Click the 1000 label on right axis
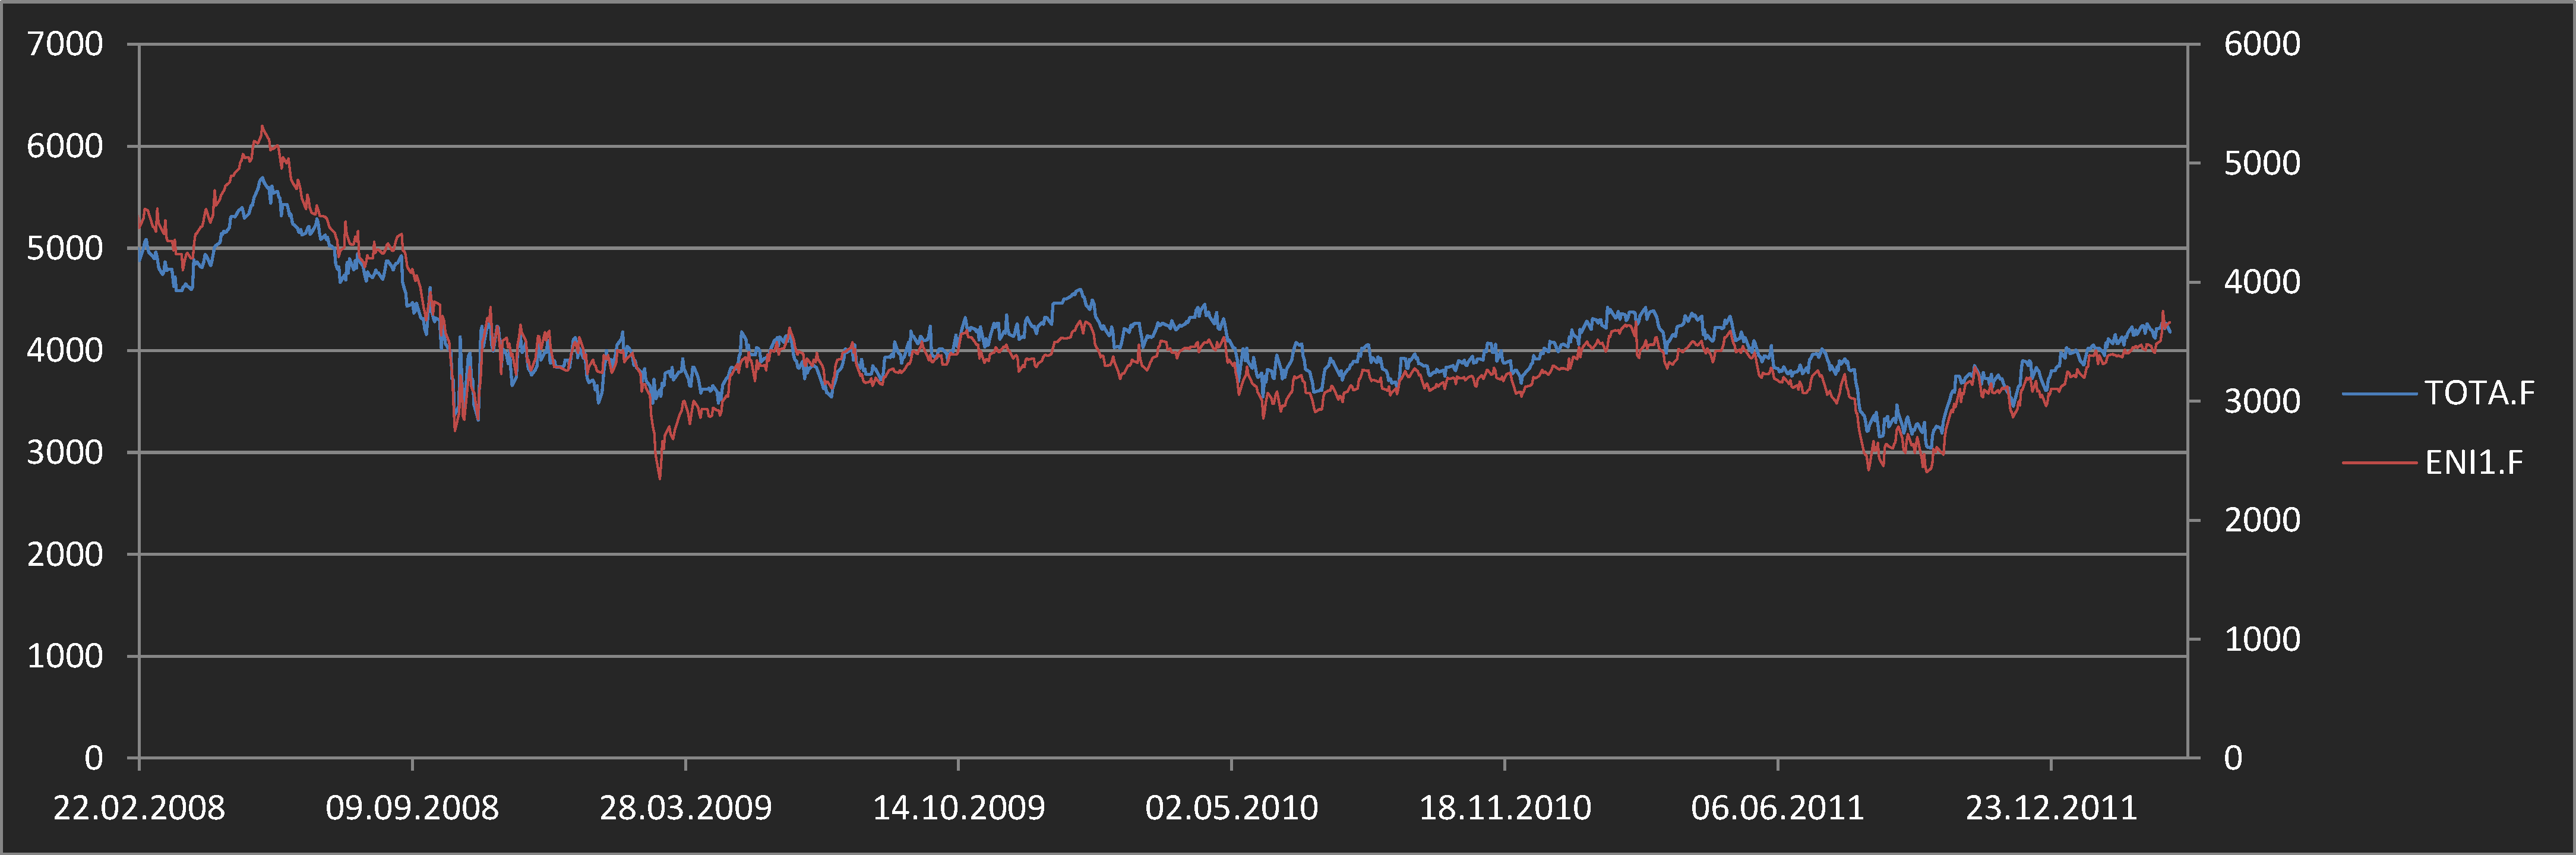Image resolution: width=2576 pixels, height=855 pixels. pyautogui.click(x=2261, y=639)
